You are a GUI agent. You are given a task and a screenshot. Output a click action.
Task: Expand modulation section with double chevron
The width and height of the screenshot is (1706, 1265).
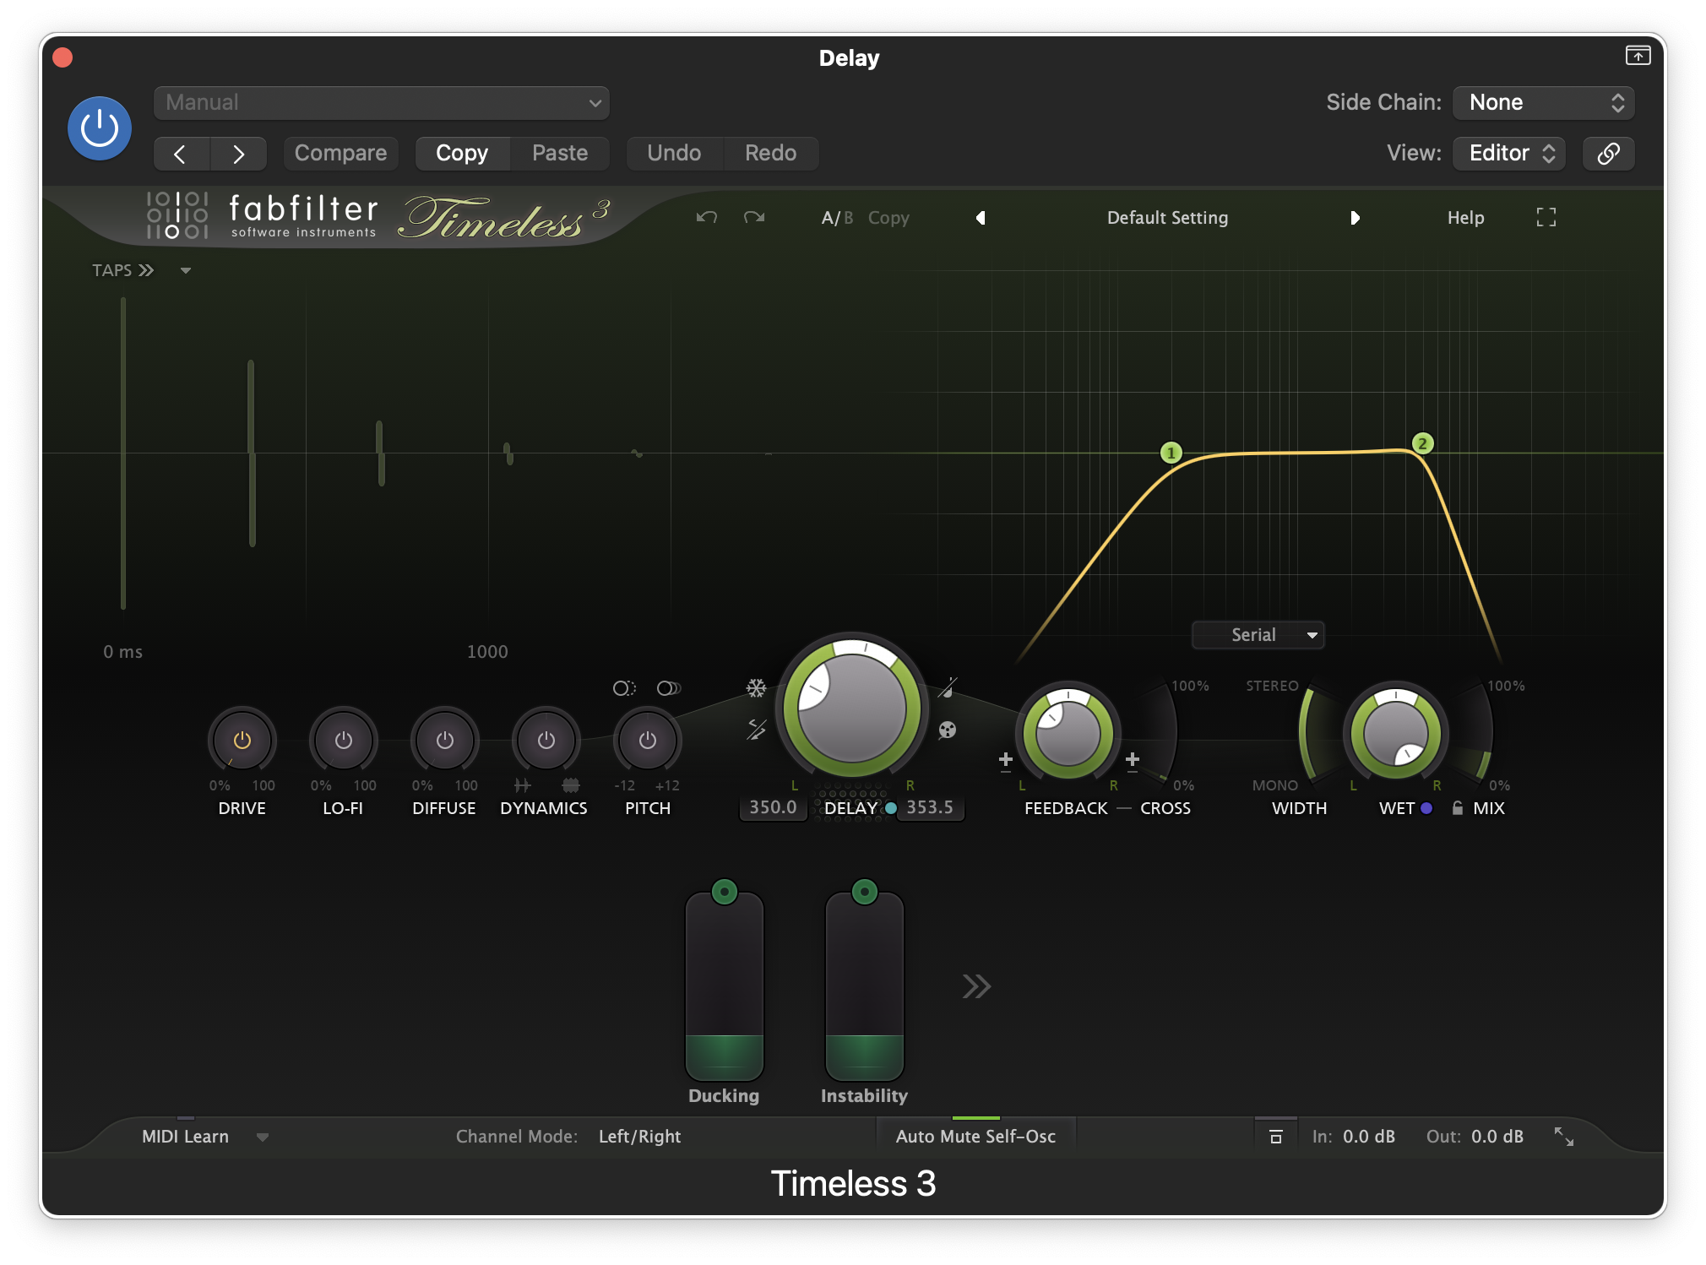(976, 986)
